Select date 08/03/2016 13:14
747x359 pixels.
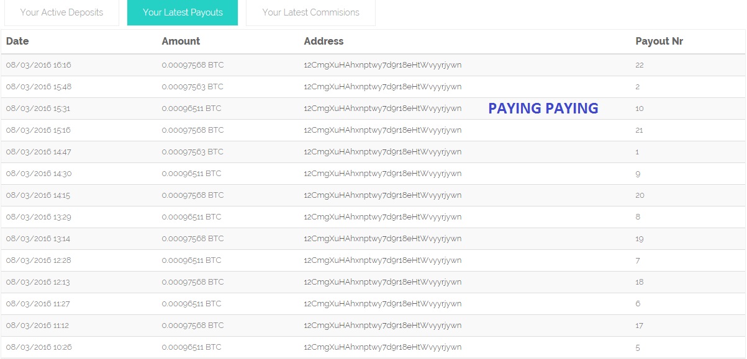tap(38, 239)
